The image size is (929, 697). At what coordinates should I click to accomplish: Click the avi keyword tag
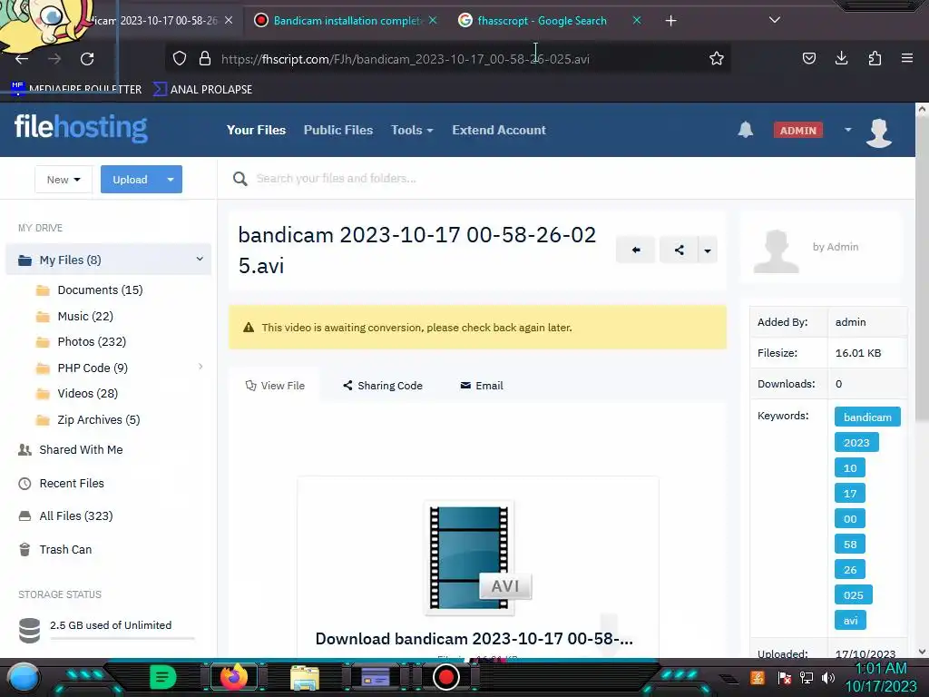tap(850, 620)
